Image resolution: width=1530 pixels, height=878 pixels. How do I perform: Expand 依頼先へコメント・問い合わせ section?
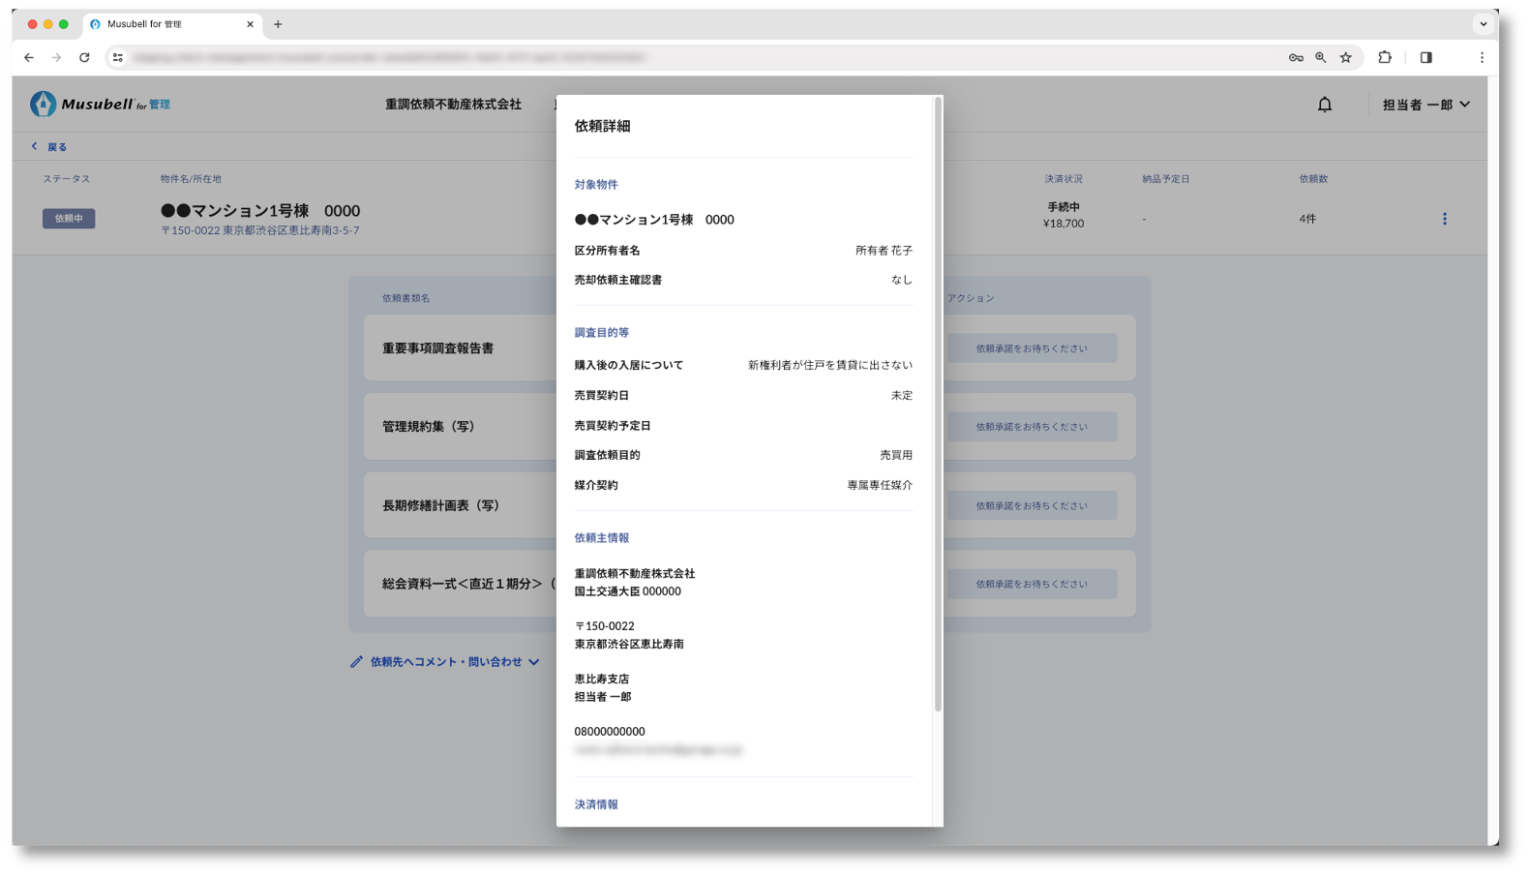click(x=445, y=662)
